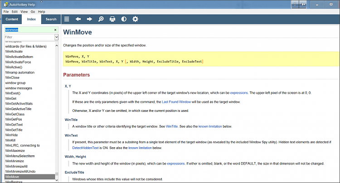
Task: Click the zoom magnifier icon in the toolbar
Action: (101, 19)
